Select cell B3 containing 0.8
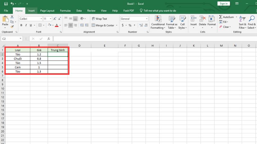This screenshot has height=144, width=257. [39, 59]
